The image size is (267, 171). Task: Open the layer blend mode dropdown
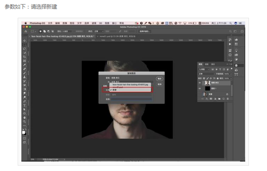click(x=207, y=74)
